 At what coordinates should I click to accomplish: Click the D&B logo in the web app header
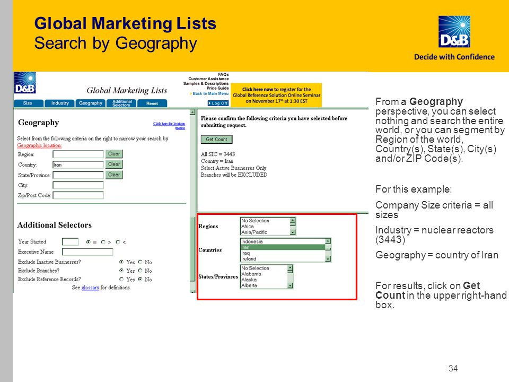(25, 83)
